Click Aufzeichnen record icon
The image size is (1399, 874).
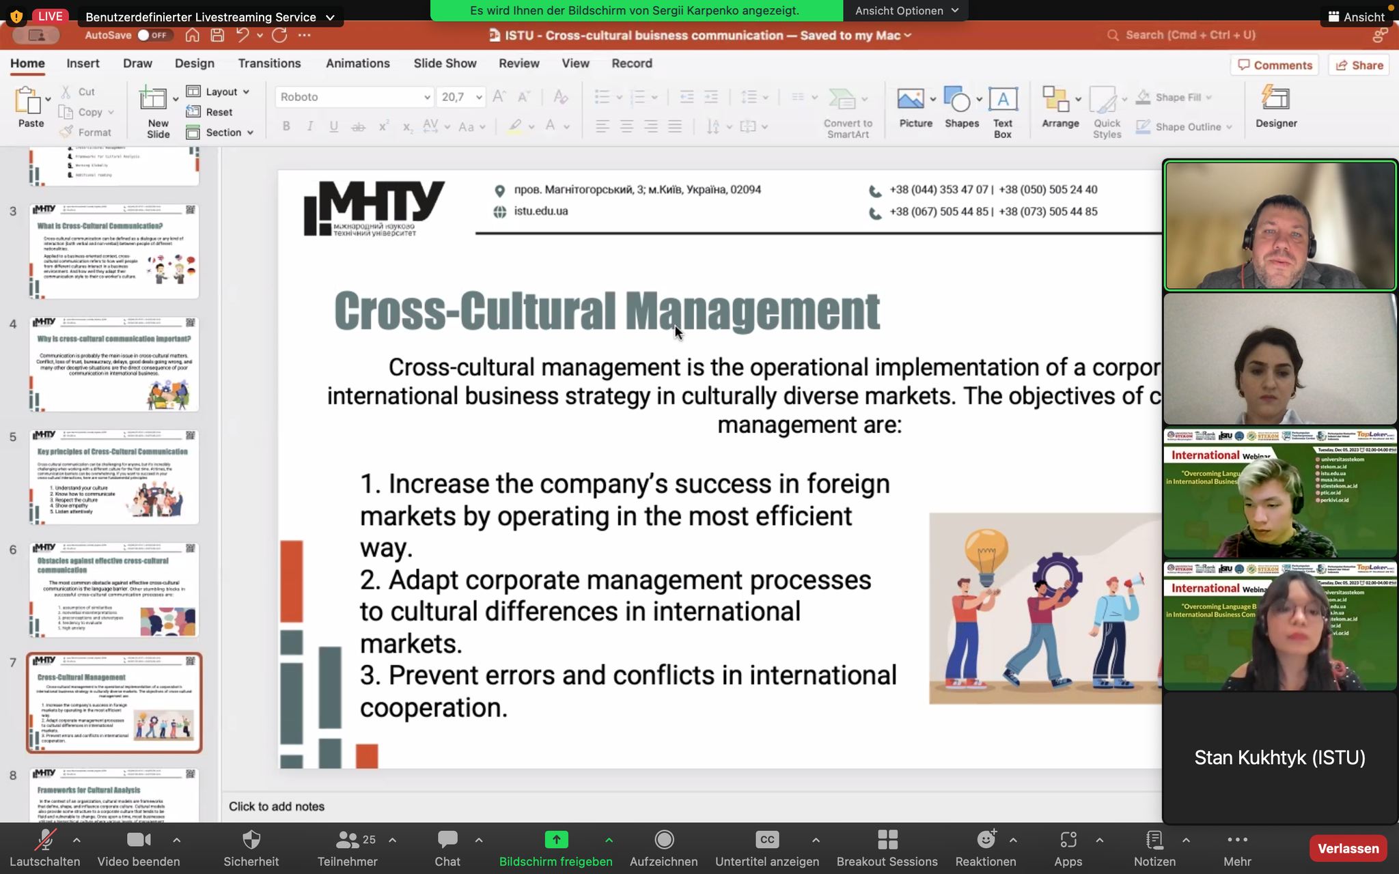664,840
